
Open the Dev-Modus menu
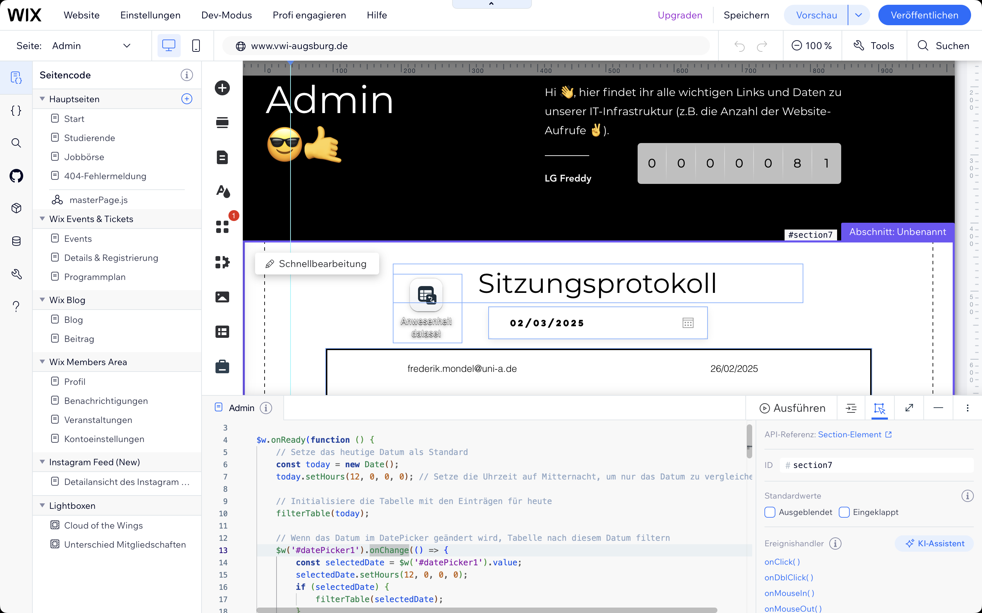pyautogui.click(x=226, y=15)
